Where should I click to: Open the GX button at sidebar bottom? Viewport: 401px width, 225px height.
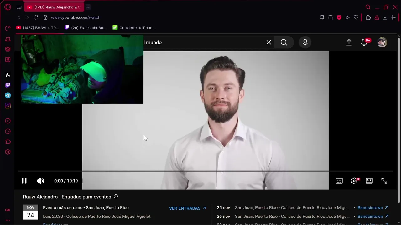pyautogui.click(x=8, y=210)
